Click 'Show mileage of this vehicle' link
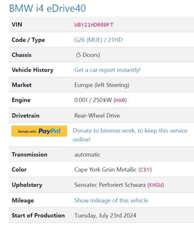The image size is (194, 225). [111, 200]
